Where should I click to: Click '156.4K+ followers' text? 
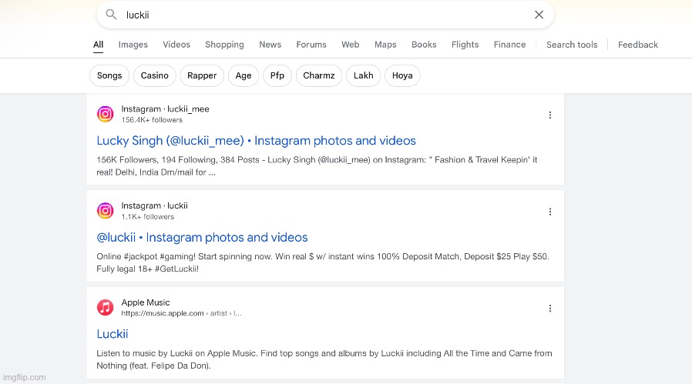[152, 120]
